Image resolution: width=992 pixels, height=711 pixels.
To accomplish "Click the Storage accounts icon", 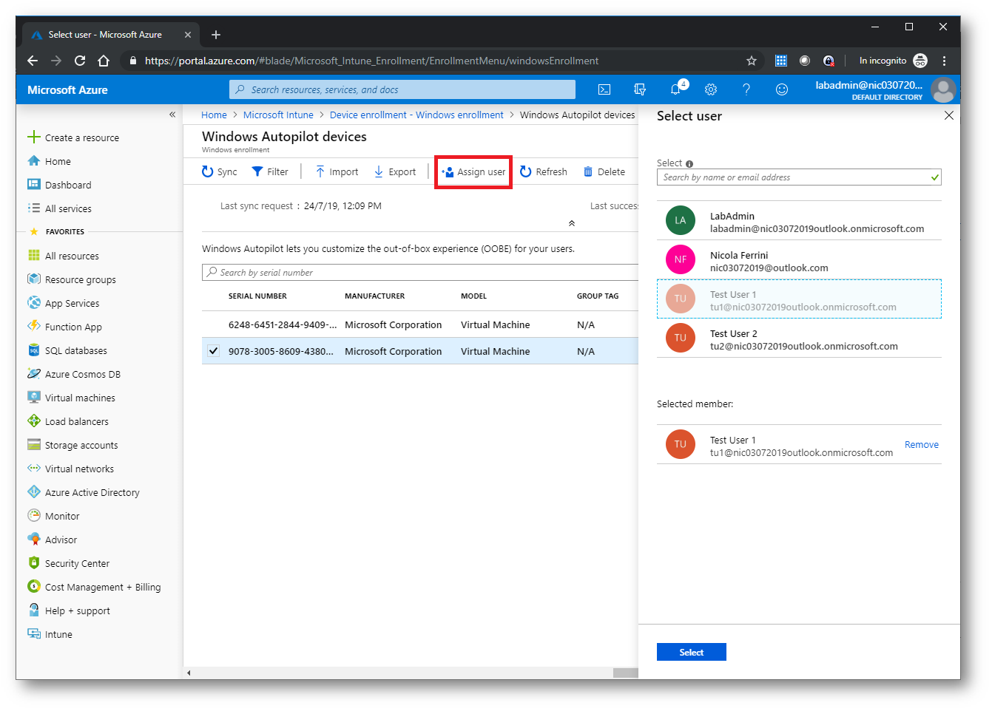I will coord(34,444).
